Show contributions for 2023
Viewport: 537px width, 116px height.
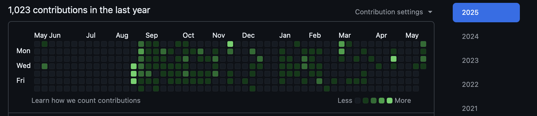pyautogui.click(x=470, y=61)
